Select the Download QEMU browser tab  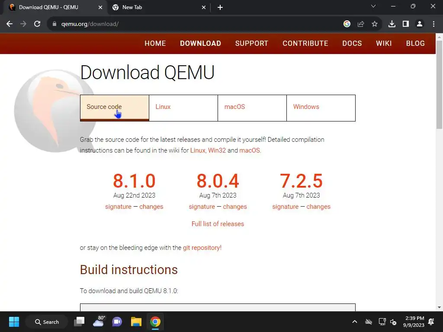coord(55,7)
